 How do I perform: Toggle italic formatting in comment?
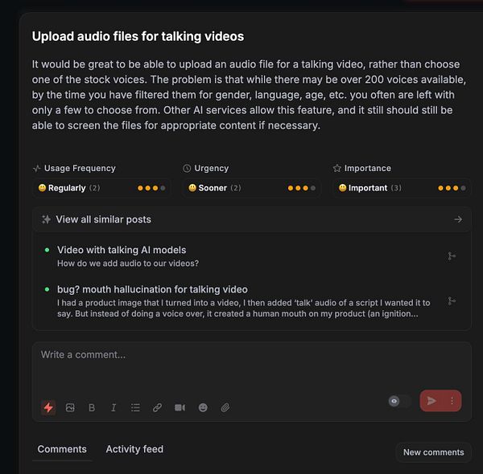114,407
